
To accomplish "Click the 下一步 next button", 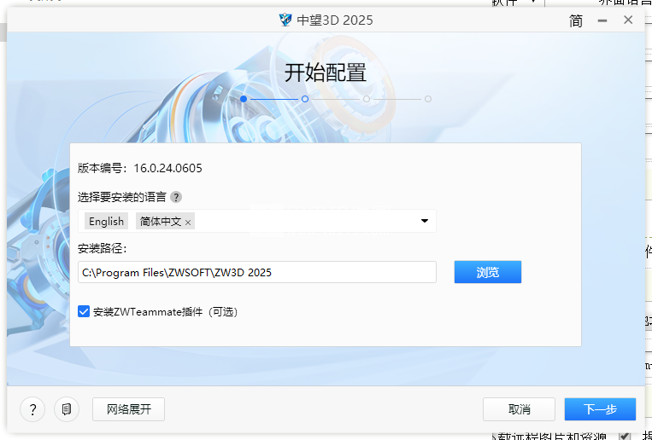I will (600, 409).
